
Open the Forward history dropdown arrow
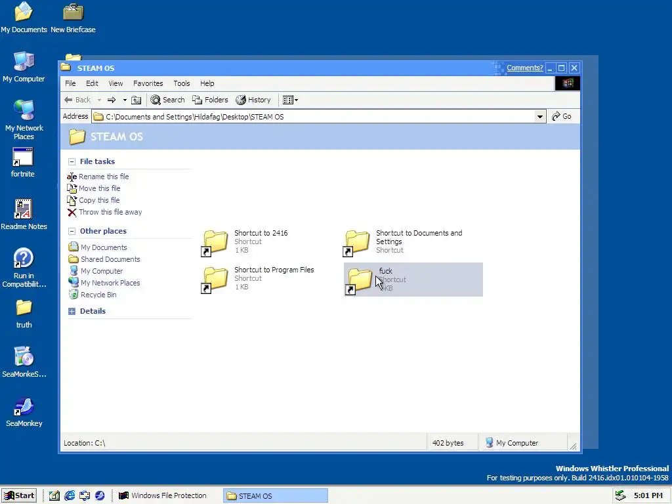tap(125, 100)
